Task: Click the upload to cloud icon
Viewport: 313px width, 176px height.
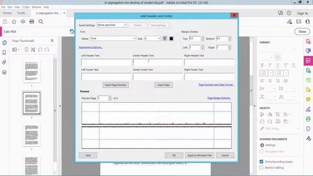Action: (23, 22)
